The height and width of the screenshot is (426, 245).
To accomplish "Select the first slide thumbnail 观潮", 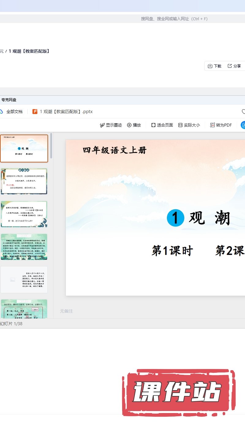I will (24, 148).
